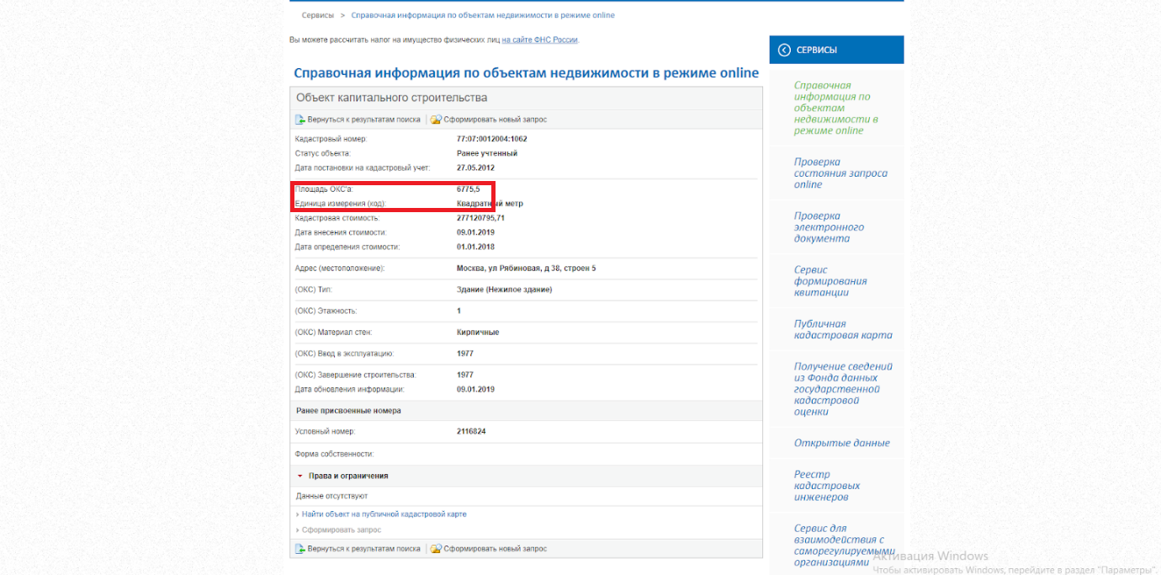Open на сайте ФНС России link
The height and width of the screenshot is (575, 1161).
(540, 40)
